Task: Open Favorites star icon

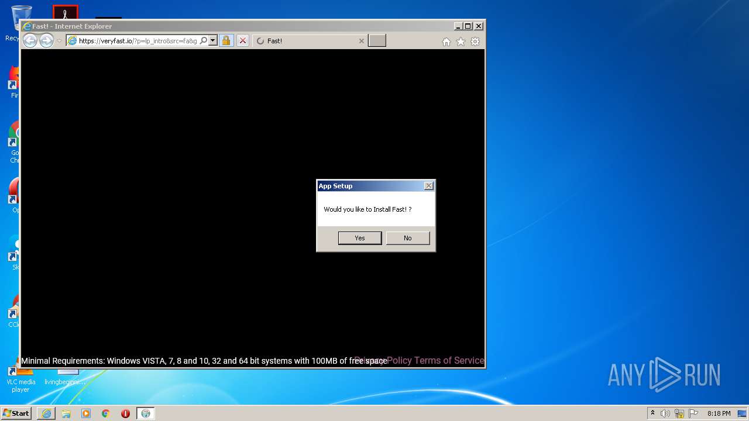Action: (x=461, y=42)
